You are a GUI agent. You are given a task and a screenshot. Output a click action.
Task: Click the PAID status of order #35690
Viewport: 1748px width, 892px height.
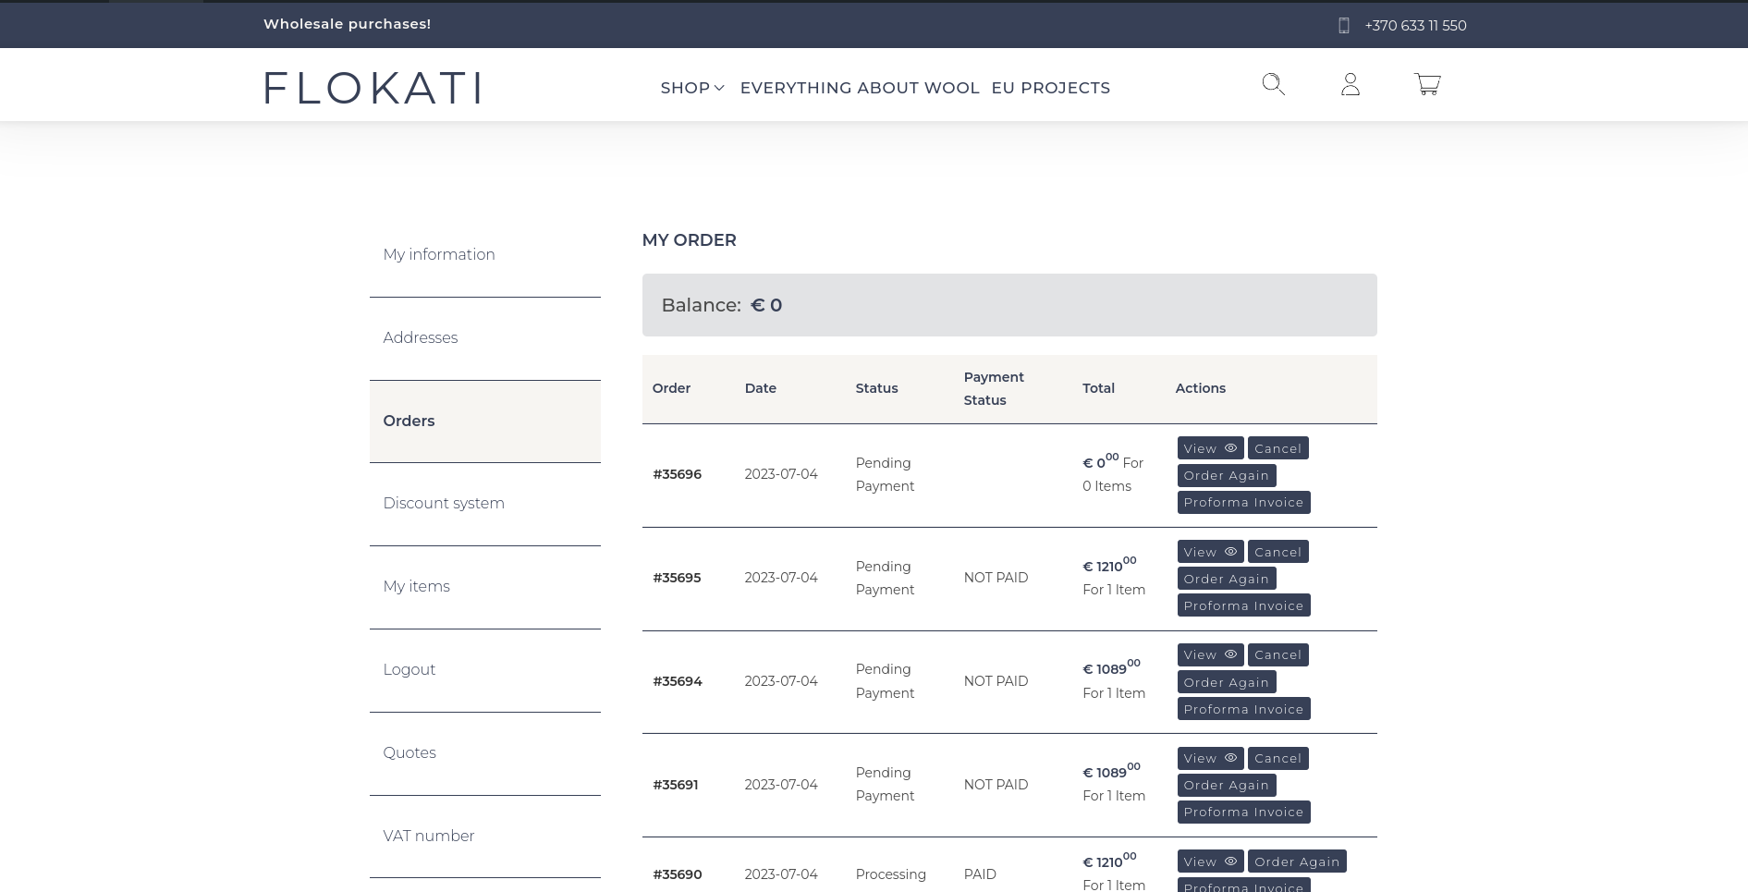(x=980, y=874)
